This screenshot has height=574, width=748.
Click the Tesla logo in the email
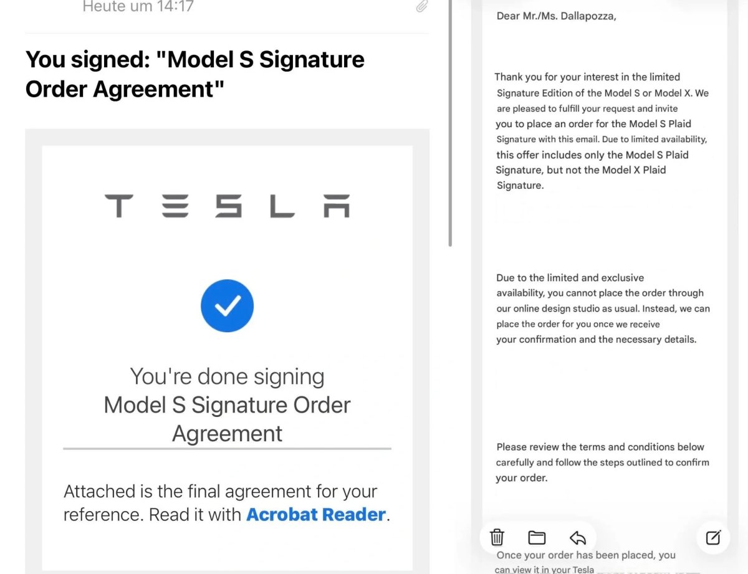click(227, 206)
